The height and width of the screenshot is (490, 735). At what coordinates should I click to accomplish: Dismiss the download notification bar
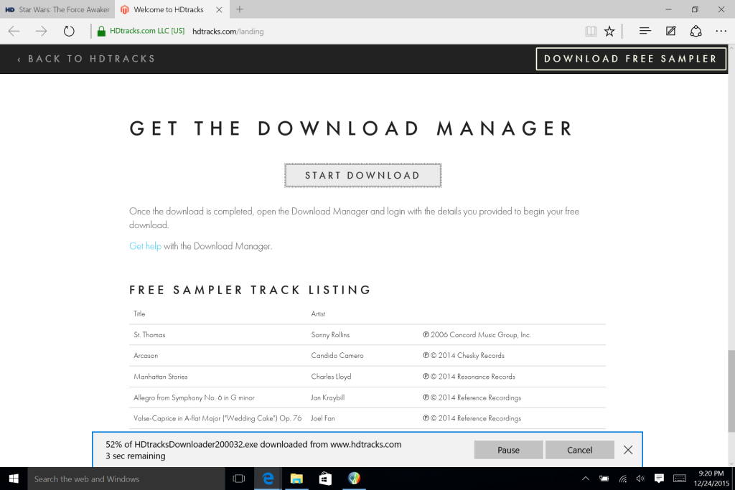tap(628, 450)
